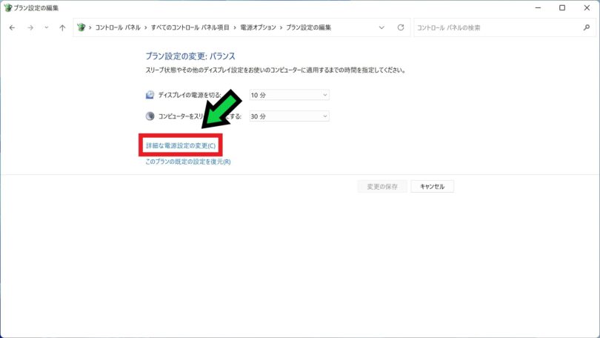
Task: Click the Forward navigation arrow
Action: (30, 27)
